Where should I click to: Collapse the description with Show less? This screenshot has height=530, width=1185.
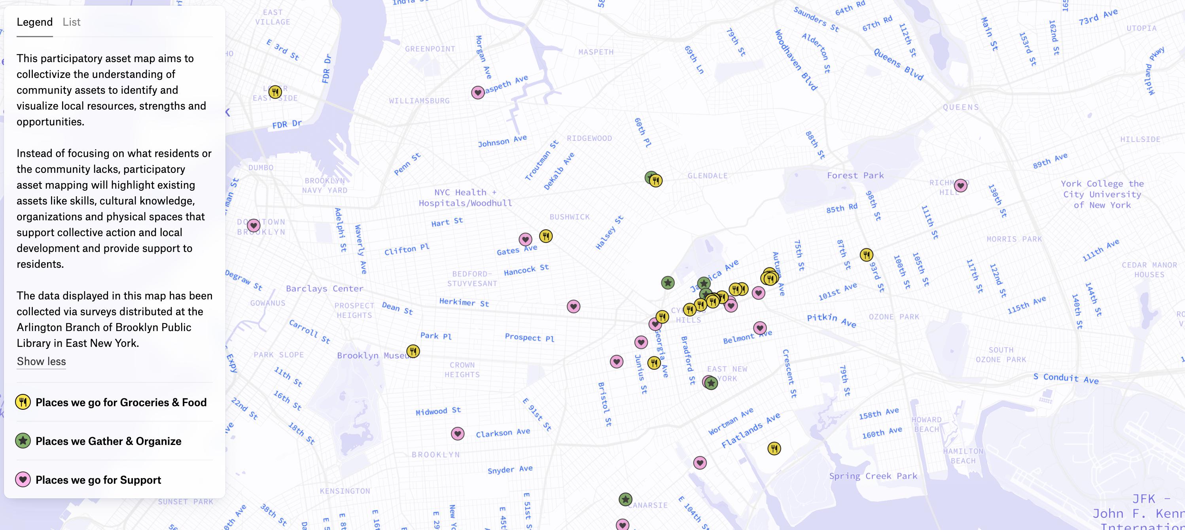point(42,361)
